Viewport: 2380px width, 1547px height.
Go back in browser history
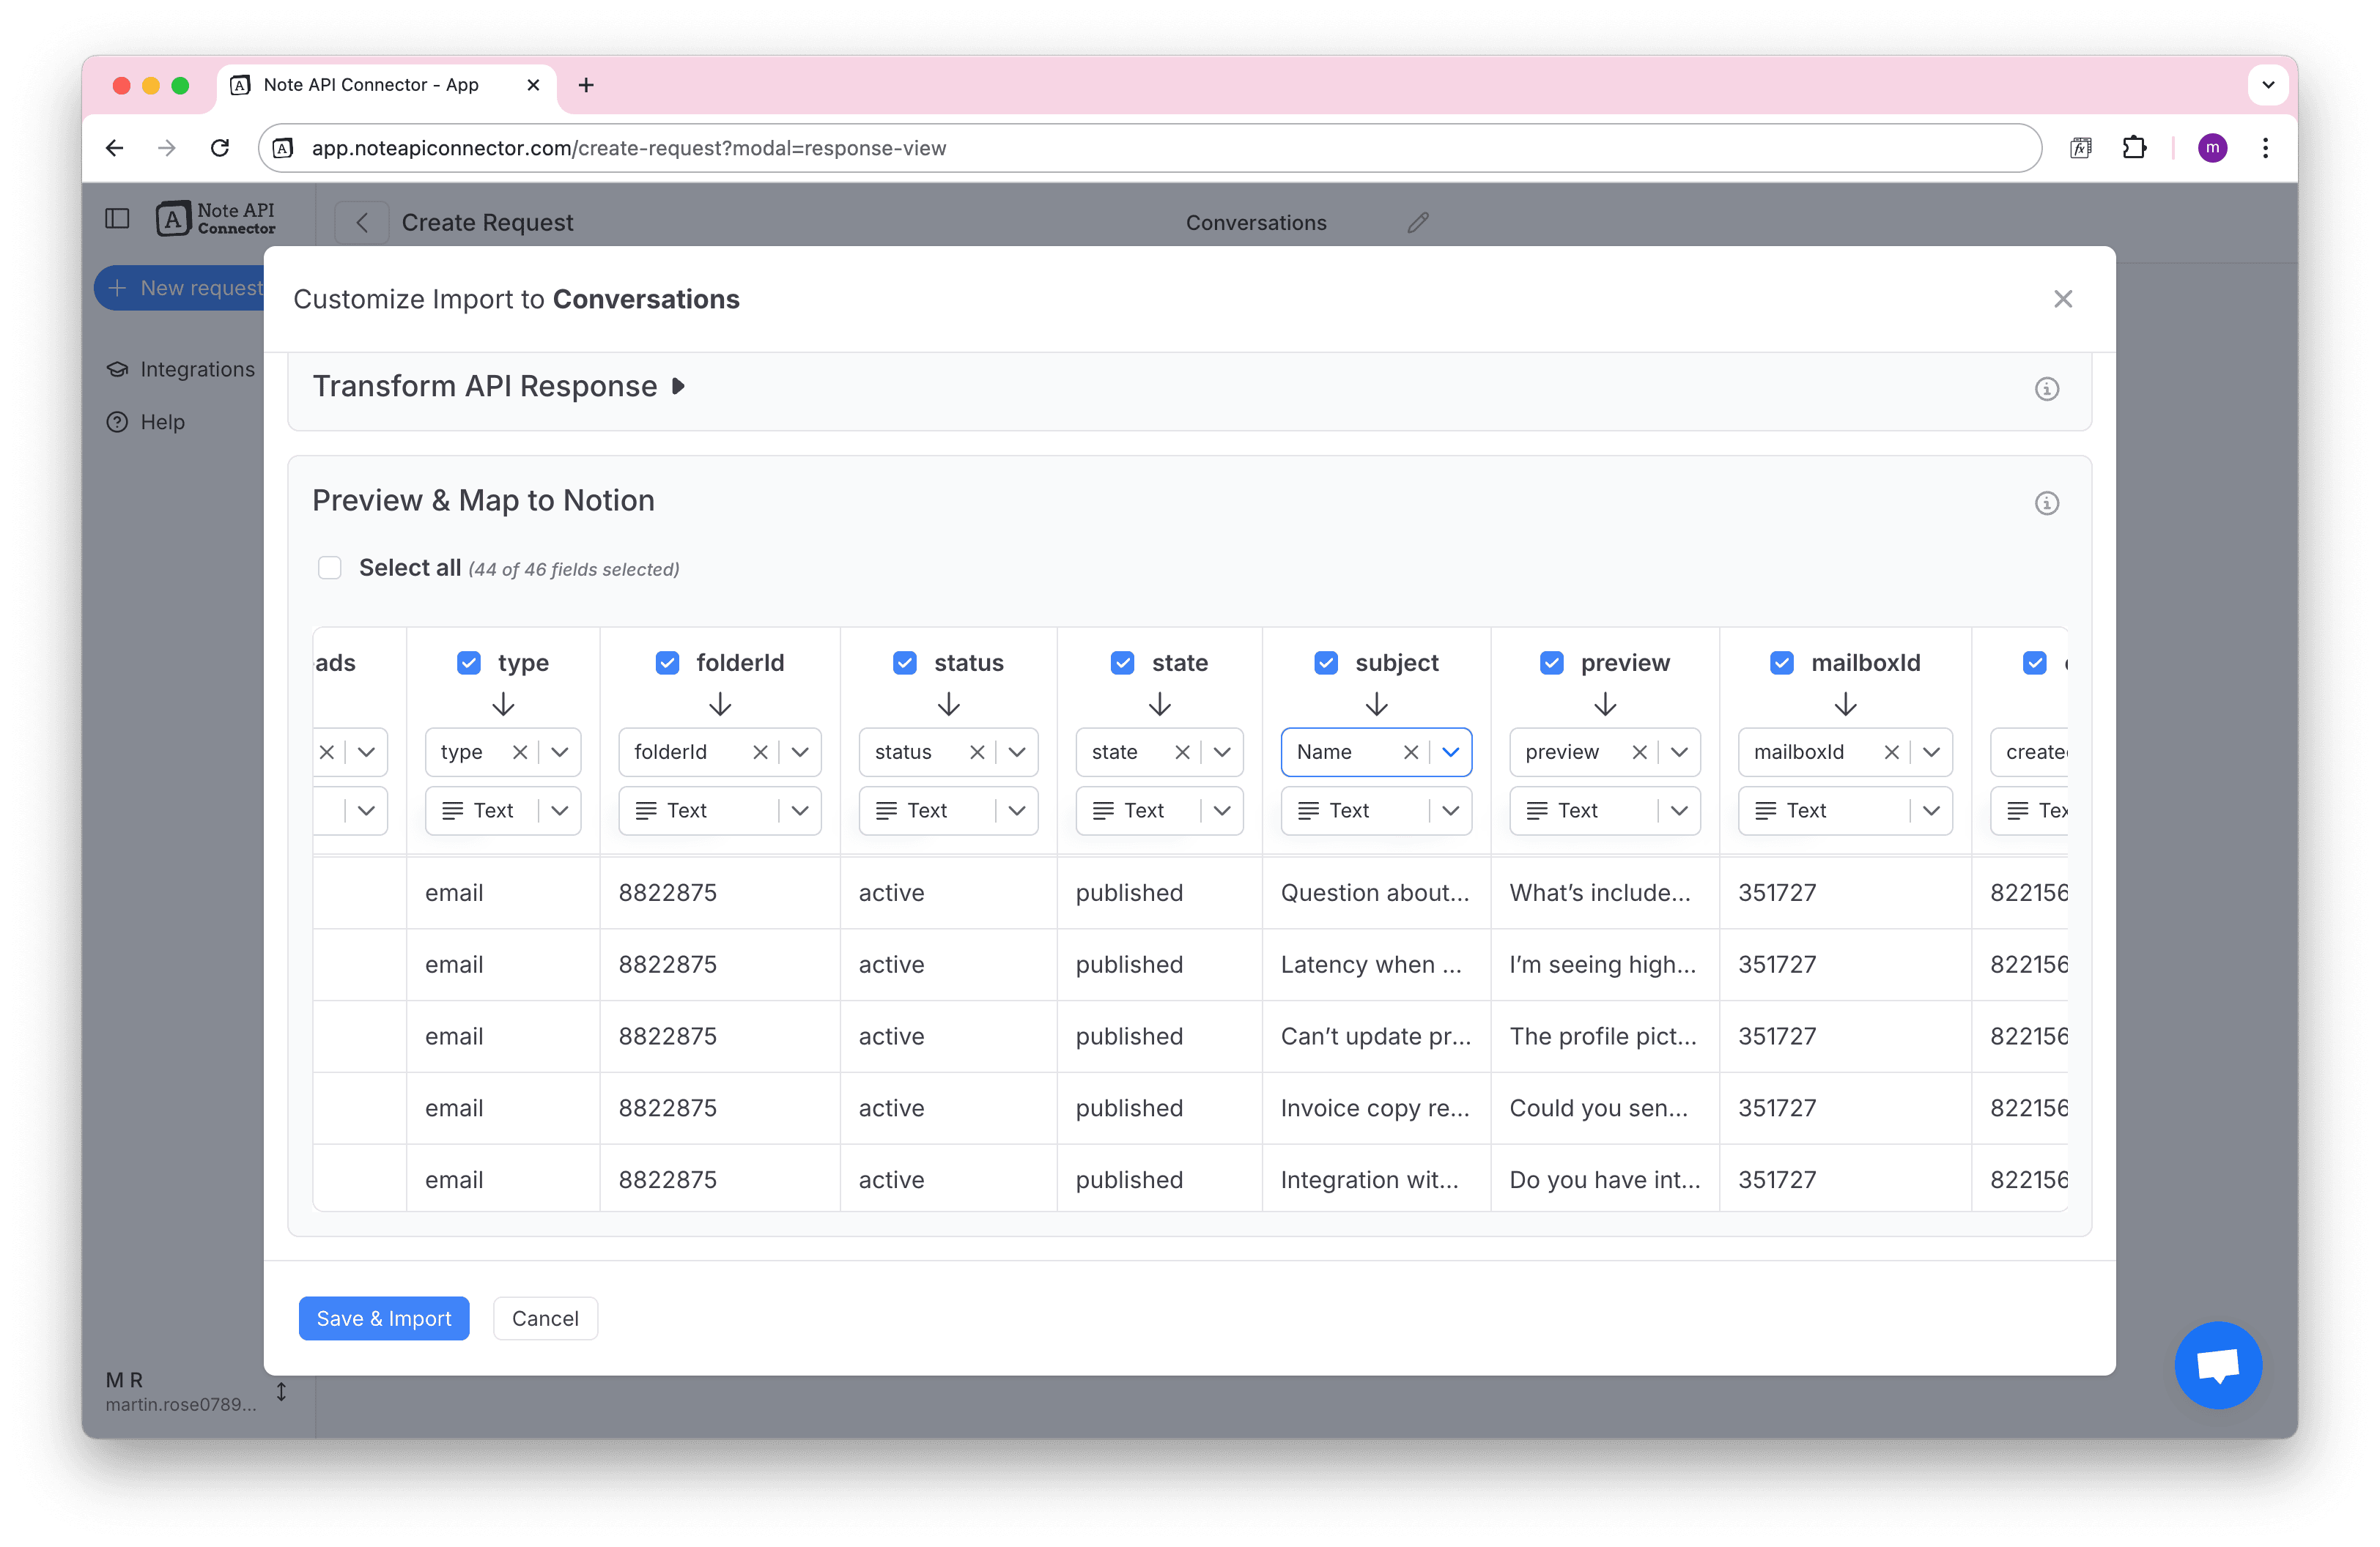(x=115, y=148)
